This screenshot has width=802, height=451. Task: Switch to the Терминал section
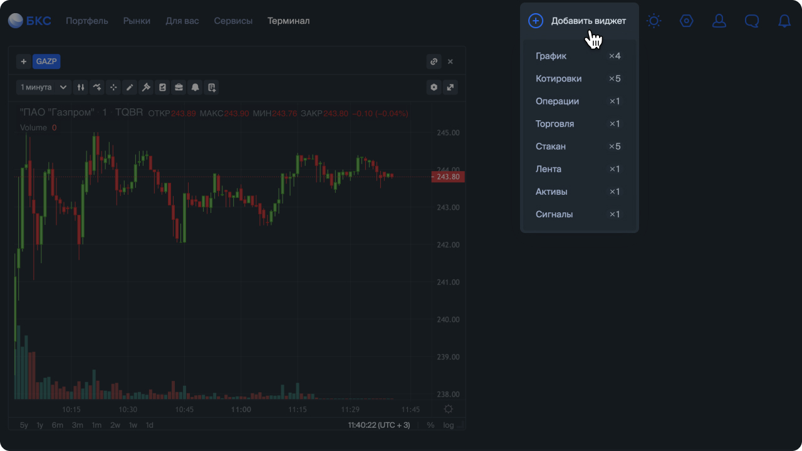coord(288,21)
